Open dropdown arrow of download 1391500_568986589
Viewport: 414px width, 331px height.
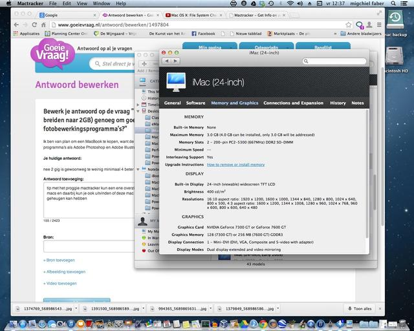tap(144, 309)
